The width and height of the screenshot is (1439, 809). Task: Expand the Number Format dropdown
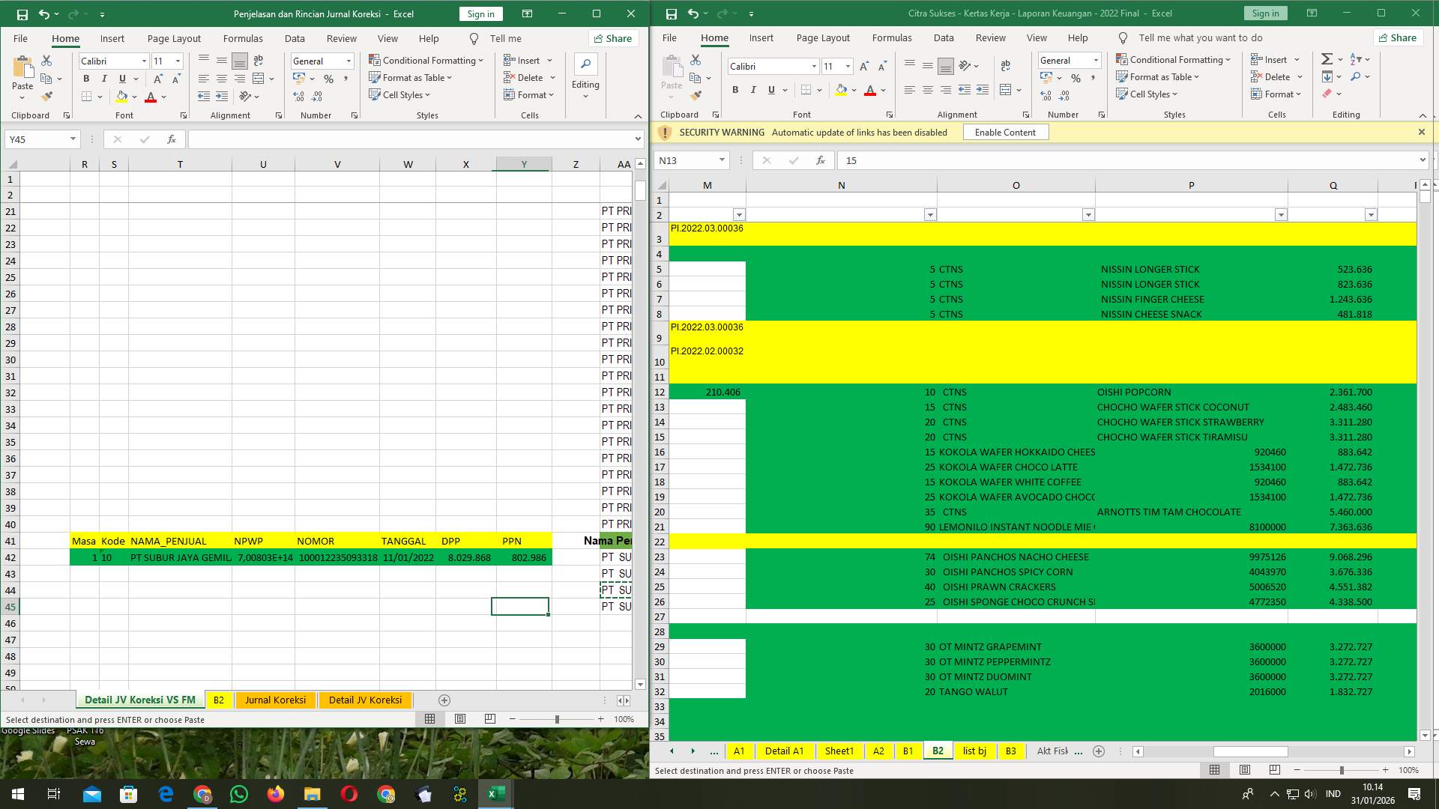coord(349,61)
